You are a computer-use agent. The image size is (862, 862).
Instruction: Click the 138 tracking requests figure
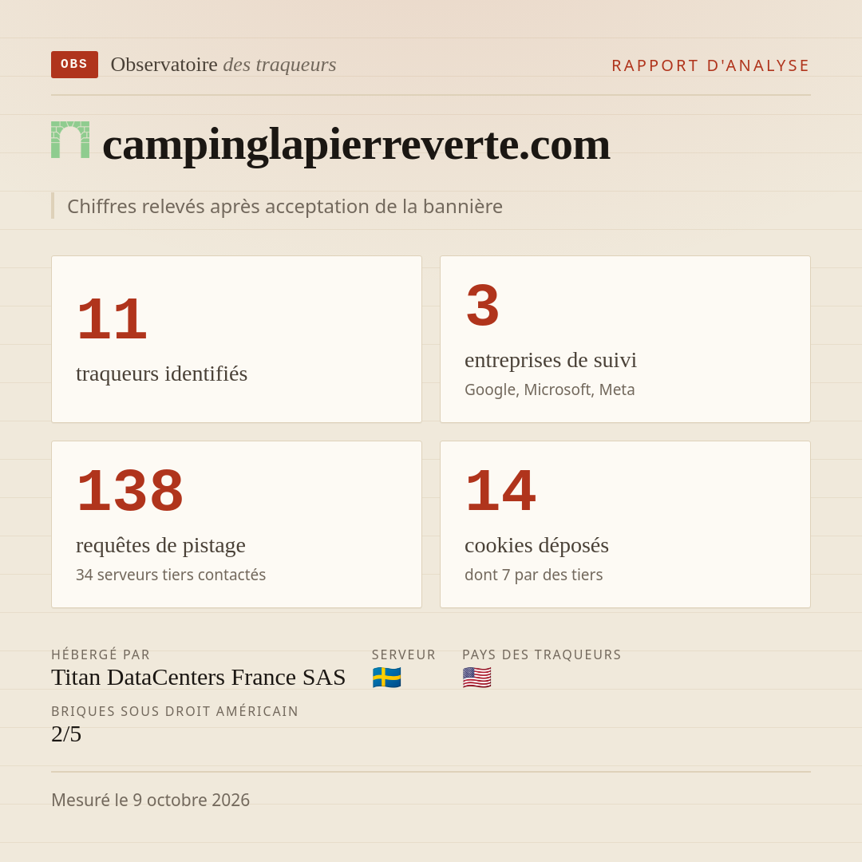point(130,491)
